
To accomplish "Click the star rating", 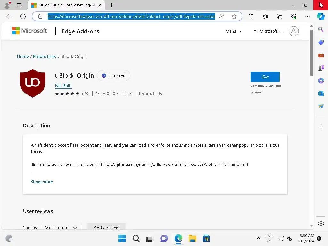I will pyautogui.click(x=67, y=94).
